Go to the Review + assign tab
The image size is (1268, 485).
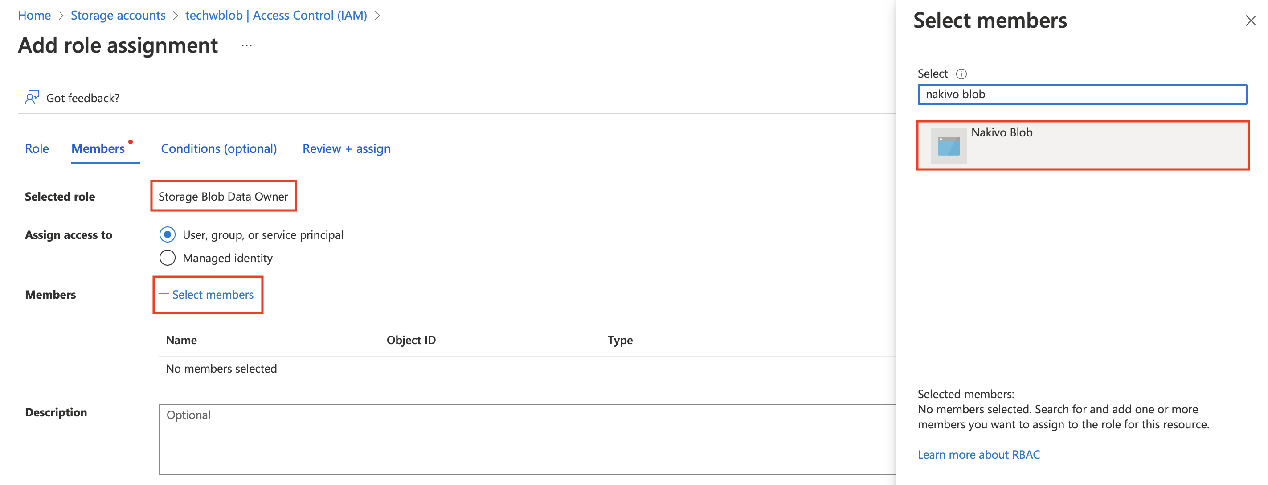click(x=346, y=149)
